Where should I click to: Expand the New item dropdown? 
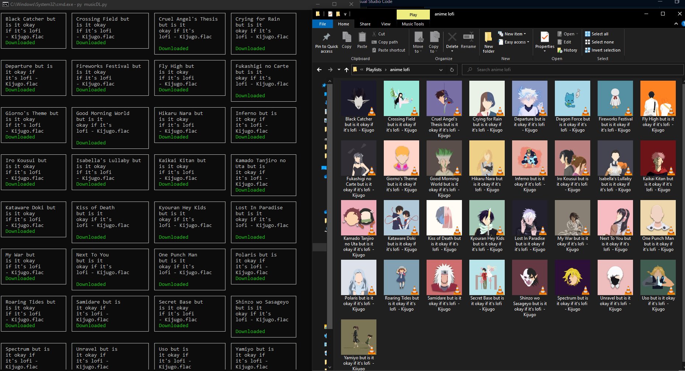pos(515,34)
